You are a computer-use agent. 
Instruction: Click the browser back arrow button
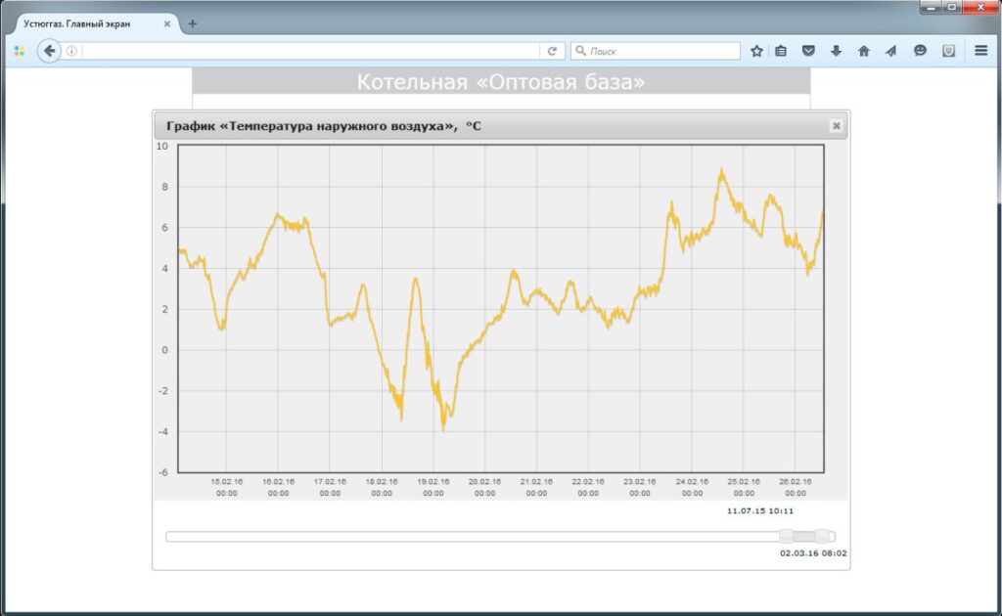(x=49, y=51)
